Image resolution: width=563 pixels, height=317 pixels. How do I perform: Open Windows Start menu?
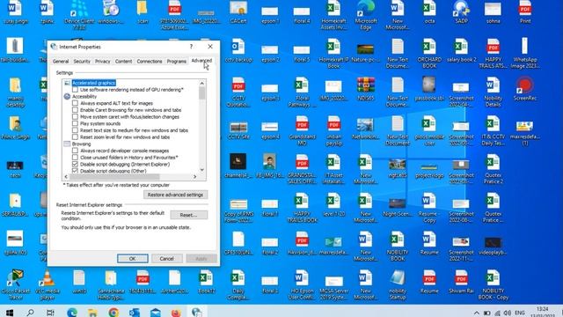point(10,312)
